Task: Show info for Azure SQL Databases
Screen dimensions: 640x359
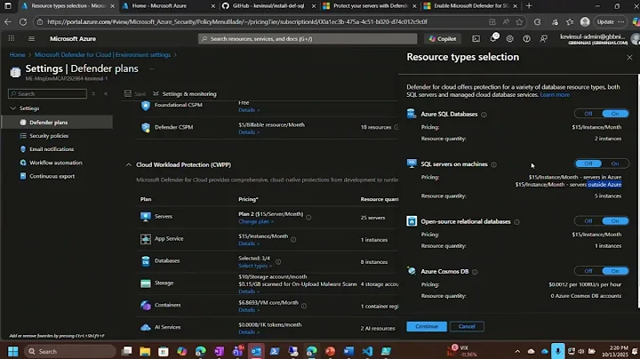Action: (484, 115)
